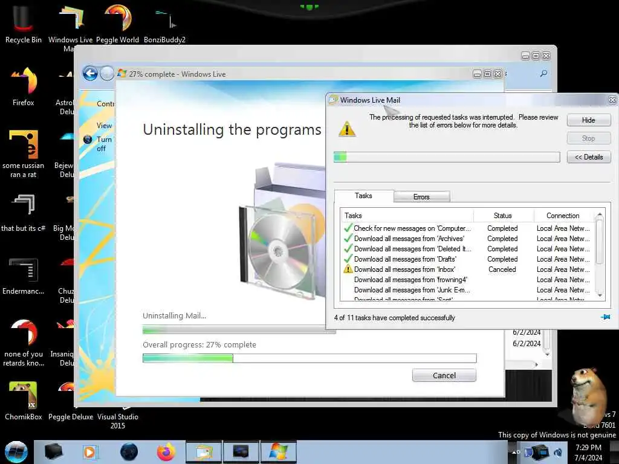Click the task list scrollbar up arrow
Image resolution: width=619 pixels, height=464 pixels.
pyautogui.click(x=600, y=214)
